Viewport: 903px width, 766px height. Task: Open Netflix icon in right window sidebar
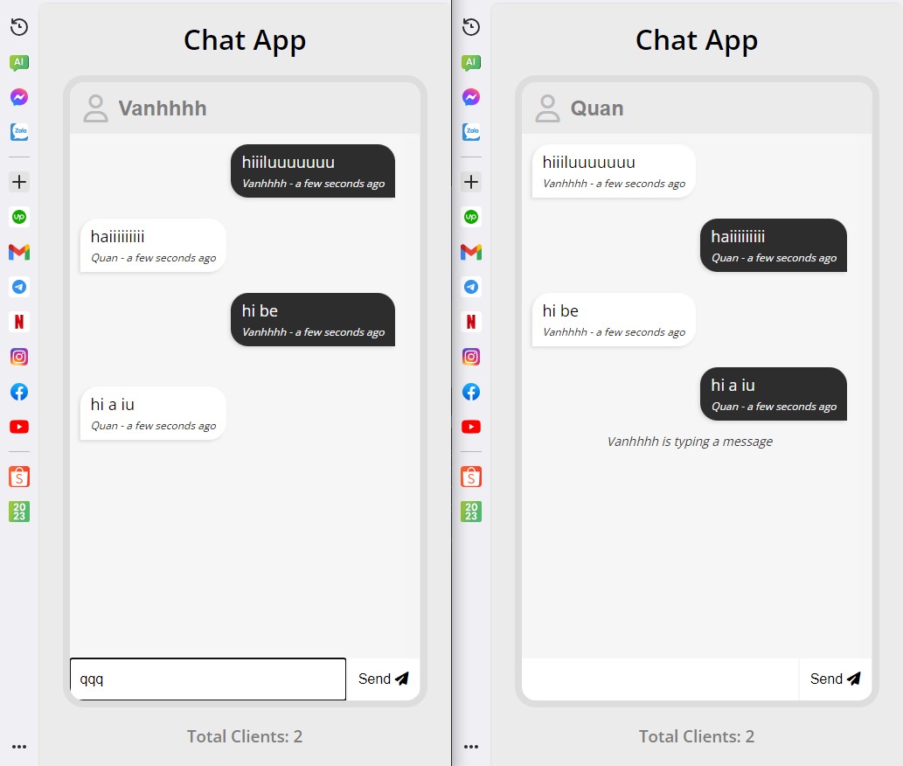click(x=471, y=322)
